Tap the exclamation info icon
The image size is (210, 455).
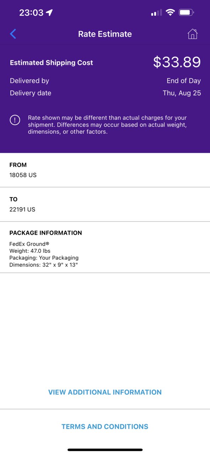coord(15,120)
